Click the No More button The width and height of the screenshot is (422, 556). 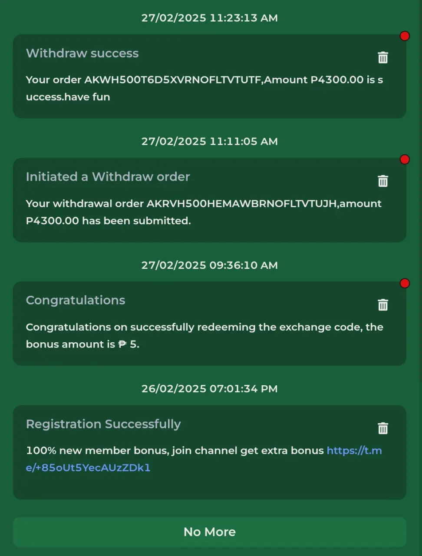[210, 532]
